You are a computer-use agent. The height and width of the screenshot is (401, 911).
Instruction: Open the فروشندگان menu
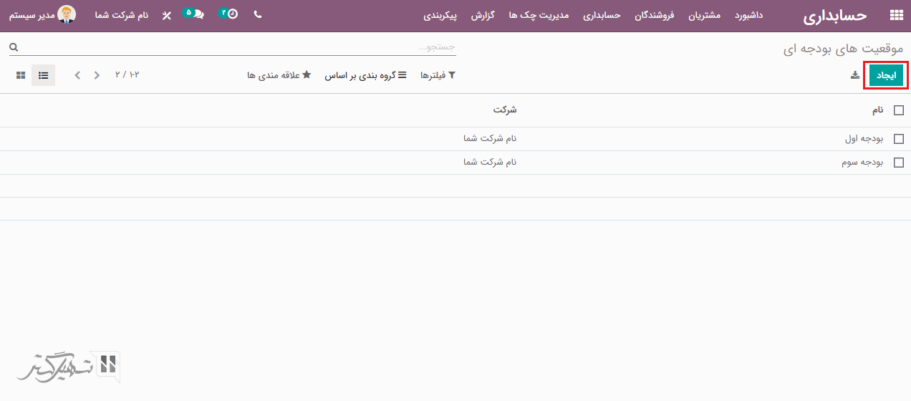655,15
